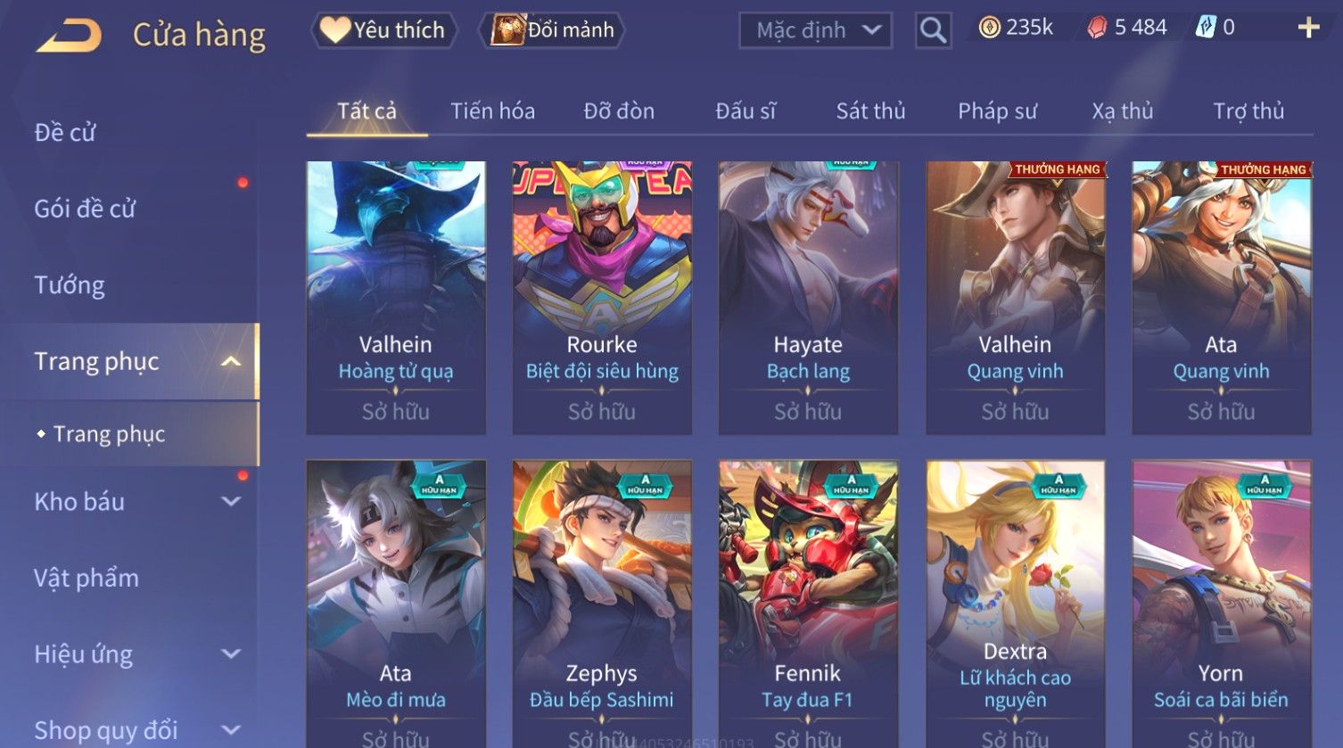Viewport: 1343px width, 748px height.
Task: Collapse the Trang phục sidebar section
Action: 231,361
